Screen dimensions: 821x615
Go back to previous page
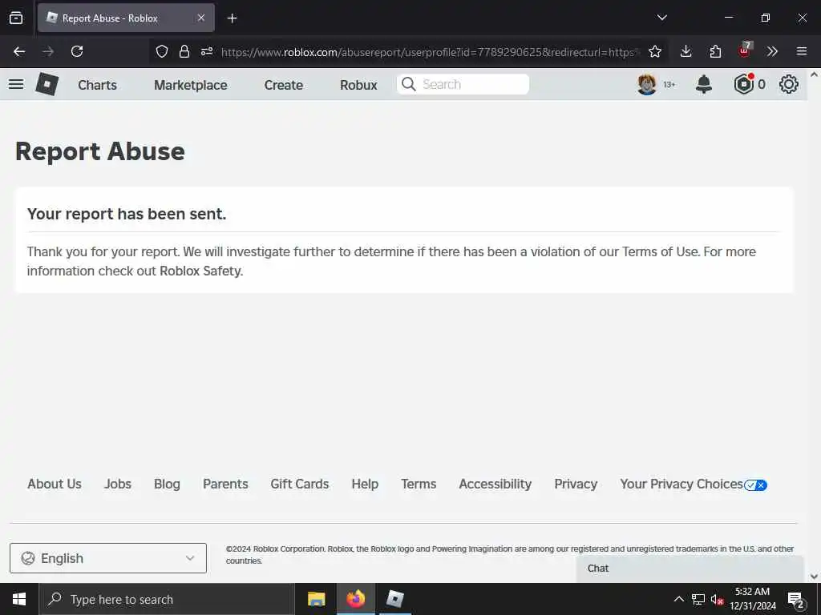[19, 51]
